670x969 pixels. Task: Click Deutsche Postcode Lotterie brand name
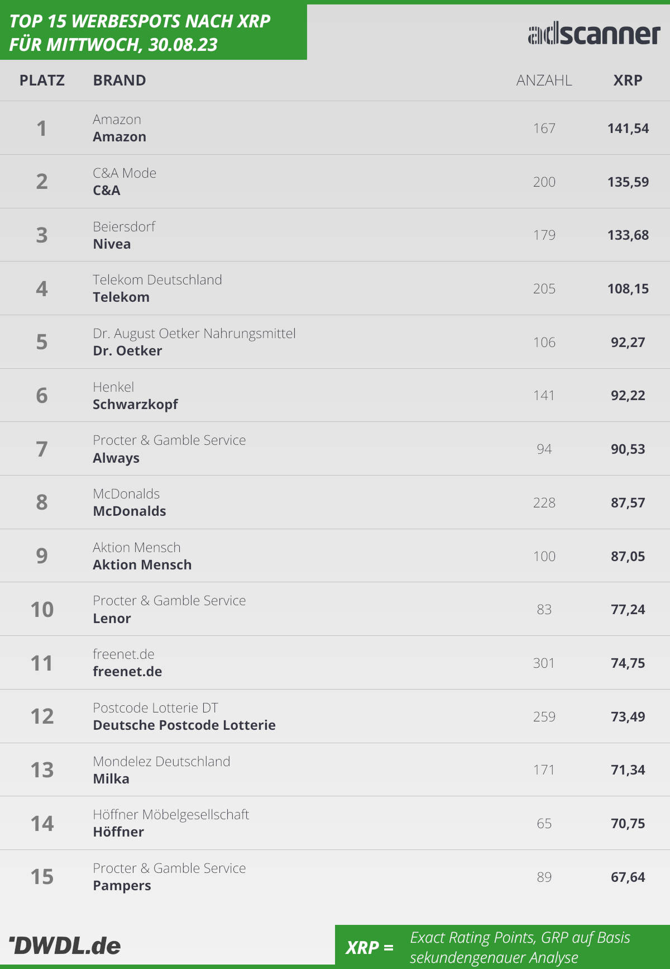point(184,725)
